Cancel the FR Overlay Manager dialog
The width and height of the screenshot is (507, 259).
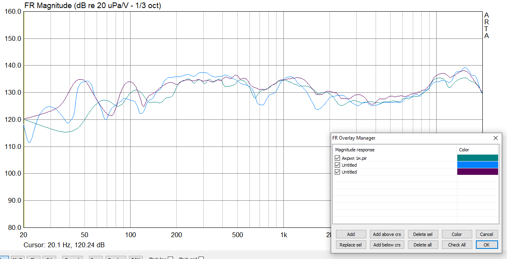point(486,234)
